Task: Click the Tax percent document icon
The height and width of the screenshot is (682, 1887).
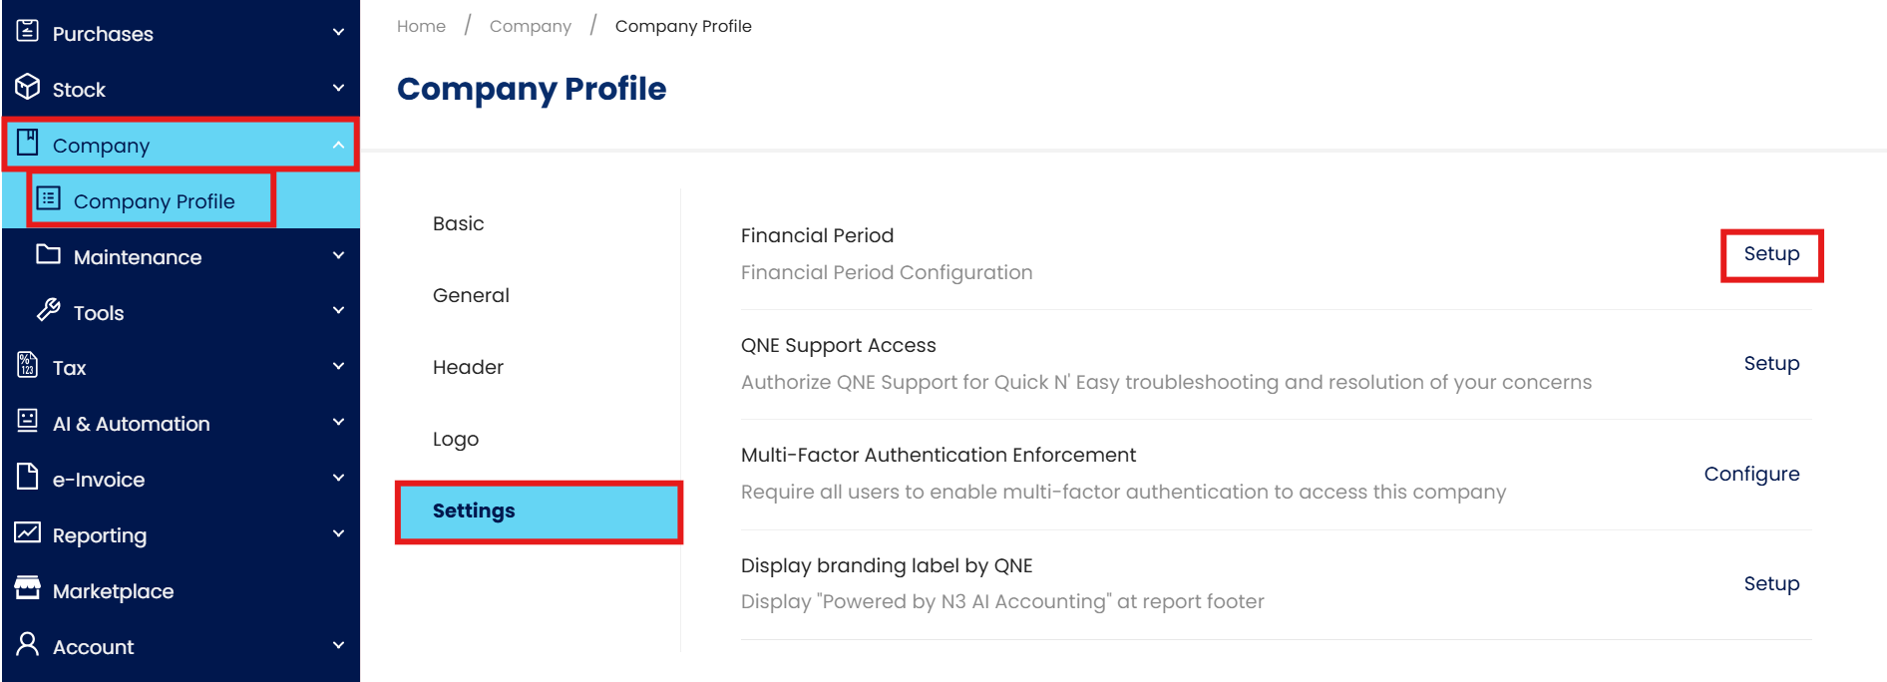Action: [x=28, y=366]
